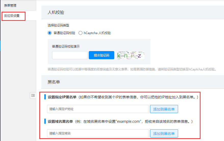Click 添加到黑名单 next to domain field
Screen dimensions: 224x141
[164, 133]
